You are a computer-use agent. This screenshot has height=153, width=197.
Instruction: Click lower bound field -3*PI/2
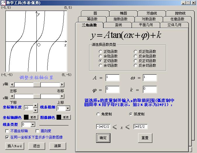[103, 127]
